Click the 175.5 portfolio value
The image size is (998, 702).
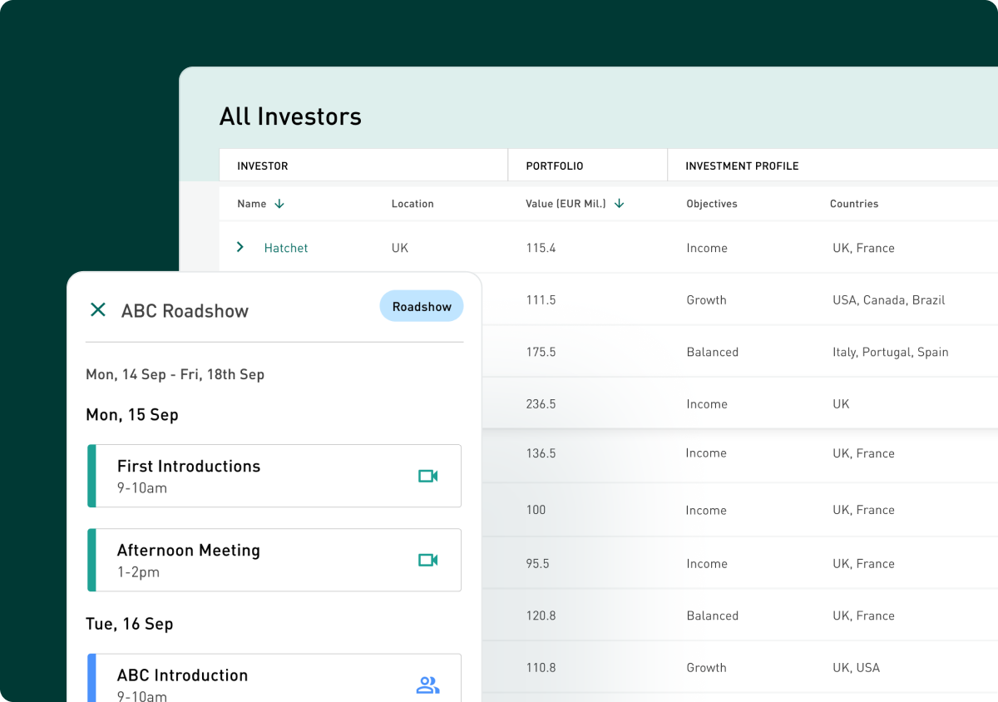point(541,352)
